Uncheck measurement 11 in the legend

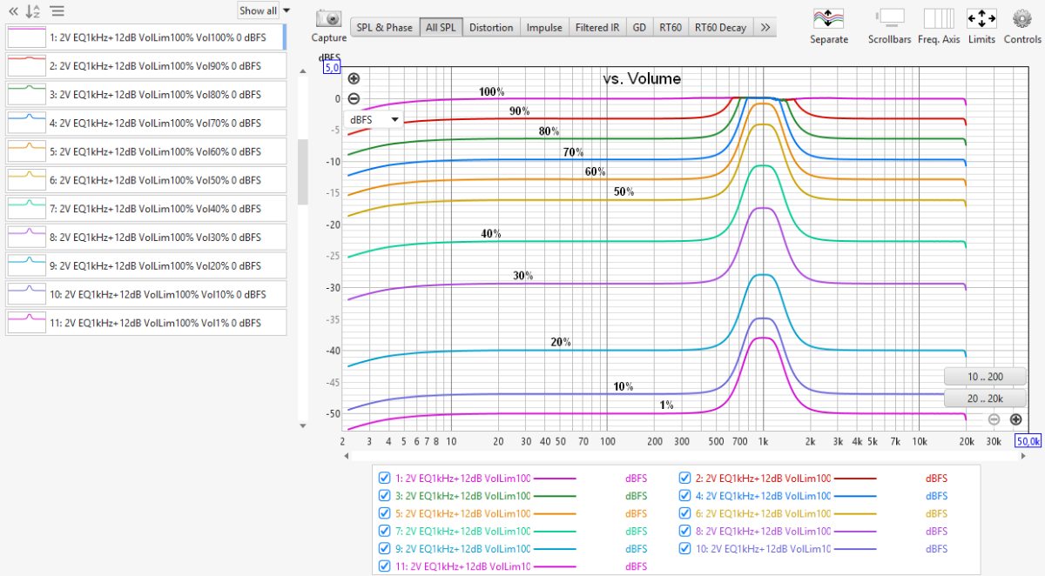(384, 566)
